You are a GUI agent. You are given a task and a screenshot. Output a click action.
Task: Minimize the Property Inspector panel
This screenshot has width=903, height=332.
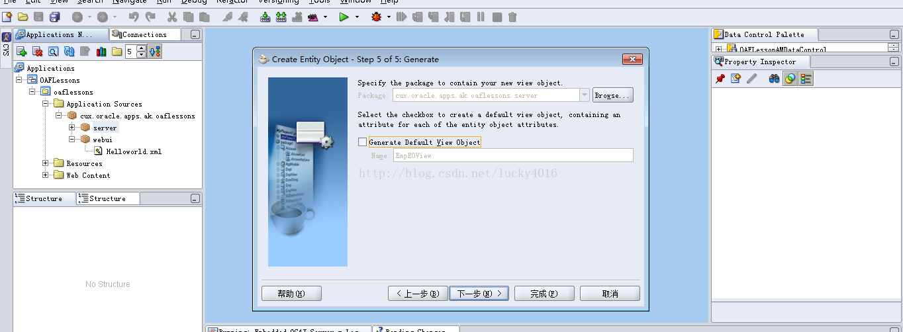pyautogui.click(x=894, y=62)
